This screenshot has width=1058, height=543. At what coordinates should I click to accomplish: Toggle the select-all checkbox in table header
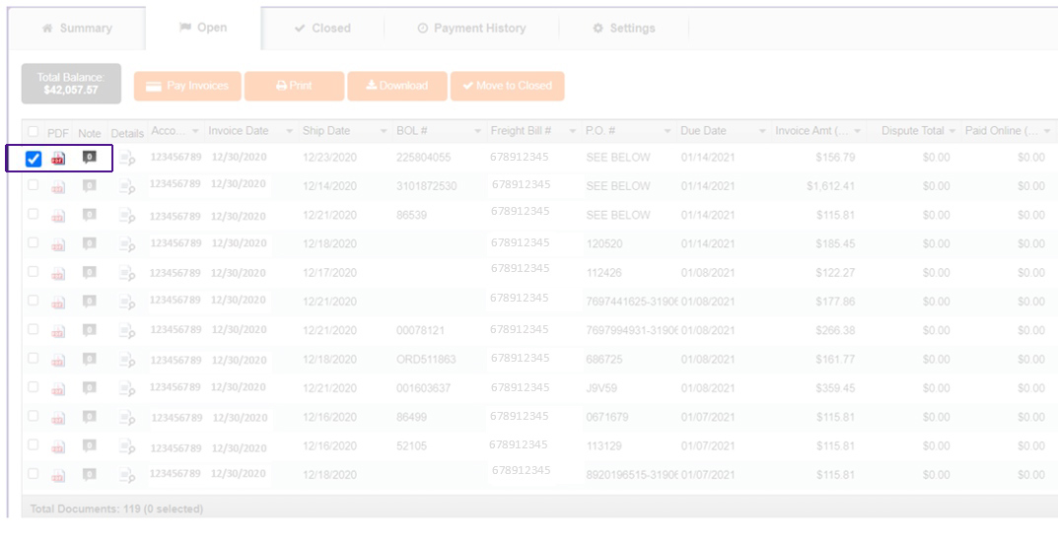point(34,131)
